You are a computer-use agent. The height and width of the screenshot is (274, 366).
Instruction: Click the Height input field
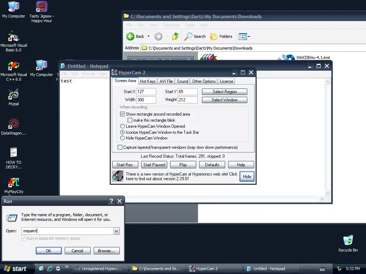point(188,100)
